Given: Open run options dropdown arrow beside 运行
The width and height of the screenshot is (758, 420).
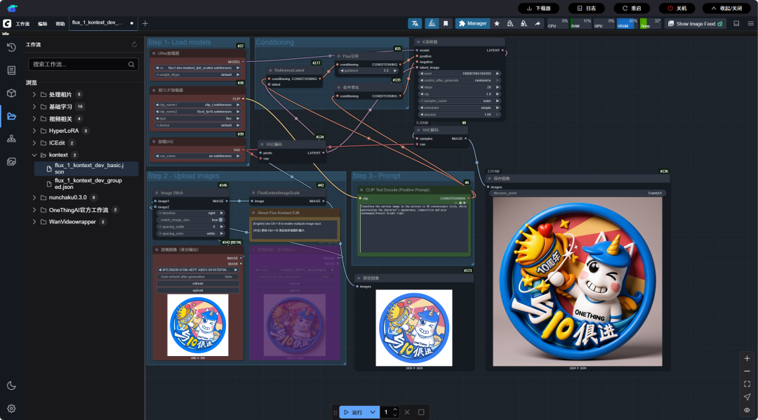Looking at the screenshot, I should point(372,412).
